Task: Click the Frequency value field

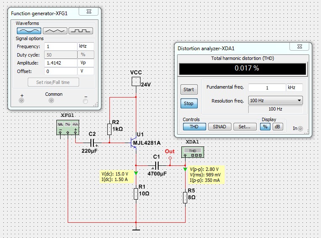Action: pyautogui.click(x=61, y=46)
